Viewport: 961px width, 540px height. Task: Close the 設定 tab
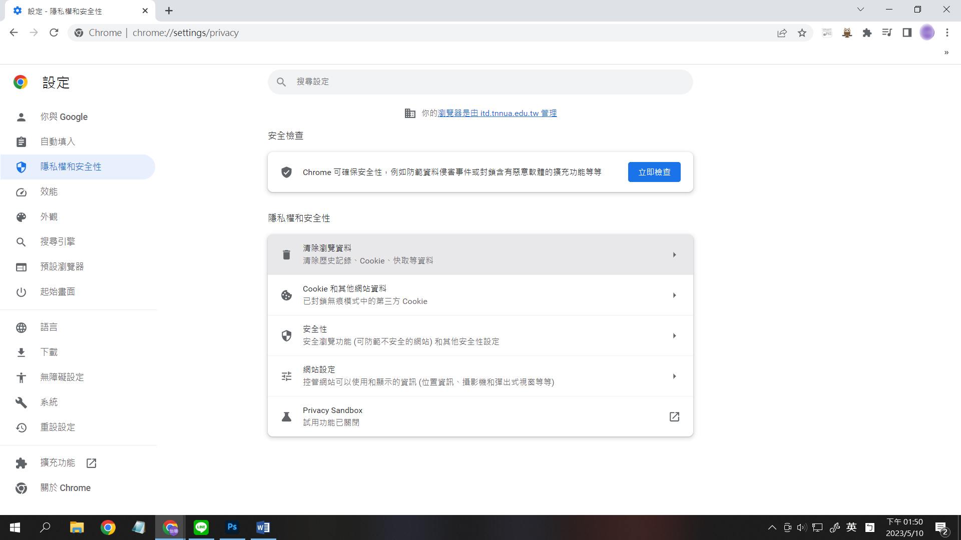click(145, 10)
